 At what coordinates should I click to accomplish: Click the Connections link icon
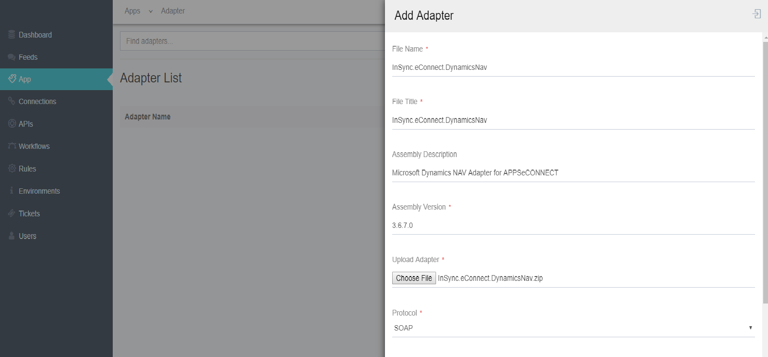point(12,101)
